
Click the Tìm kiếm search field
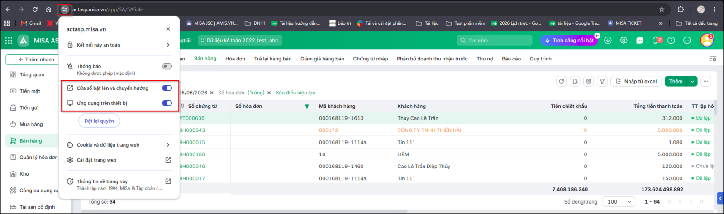click(x=495, y=40)
